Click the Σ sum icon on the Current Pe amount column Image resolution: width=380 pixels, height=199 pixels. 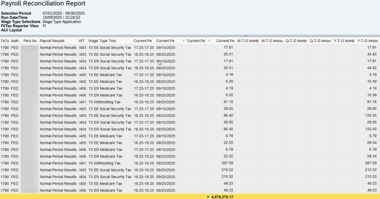pyautogui.click(x=209, y=40)
